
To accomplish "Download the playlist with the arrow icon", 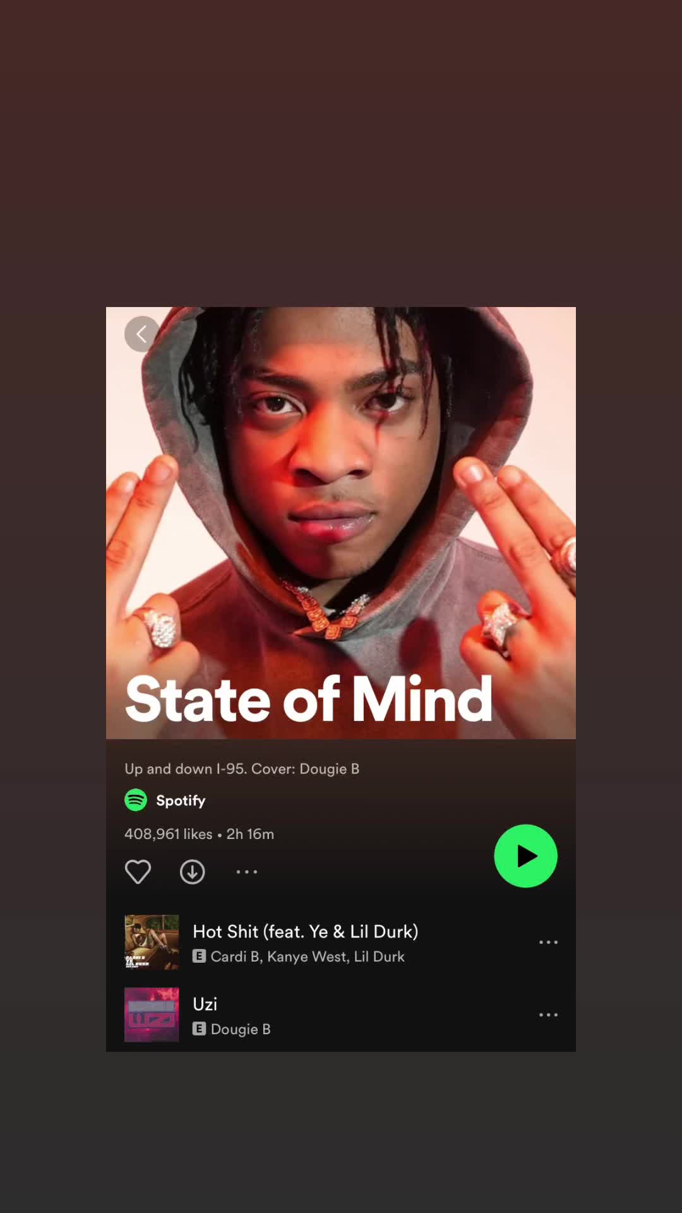I will (x=192, y=872).
